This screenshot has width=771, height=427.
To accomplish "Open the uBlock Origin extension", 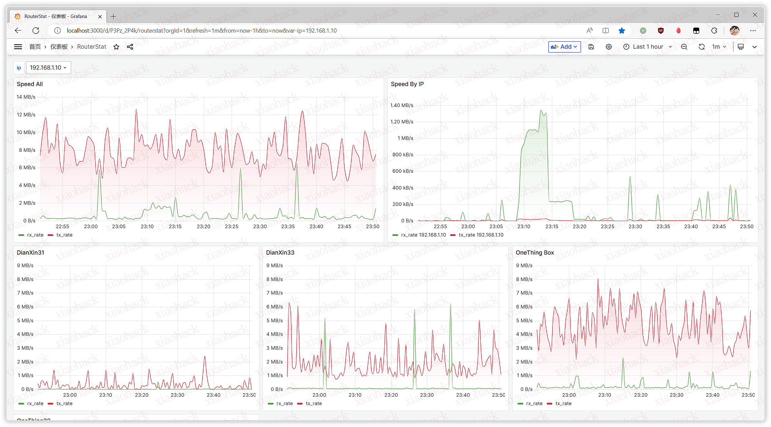I will pos(660,31).
